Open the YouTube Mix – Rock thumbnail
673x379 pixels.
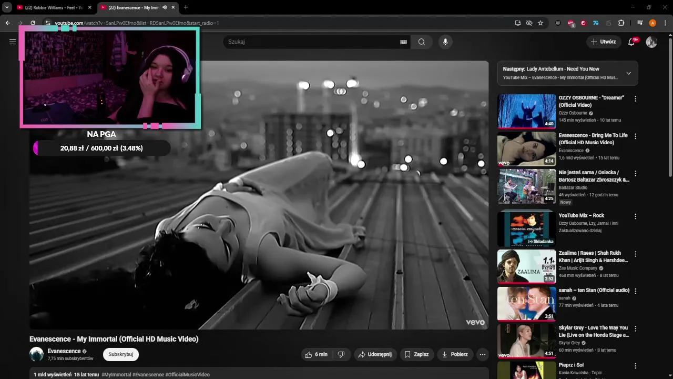[x=526, y=228]
